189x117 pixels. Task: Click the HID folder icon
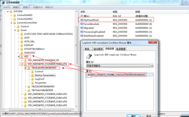pyautogui.click(x=22, y=56)
